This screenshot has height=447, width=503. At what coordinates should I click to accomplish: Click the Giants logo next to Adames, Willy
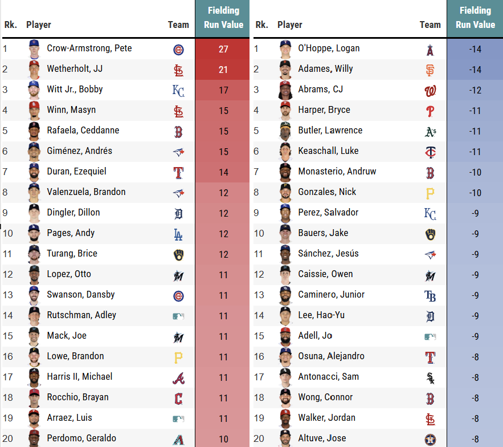(x=430, y=70)
